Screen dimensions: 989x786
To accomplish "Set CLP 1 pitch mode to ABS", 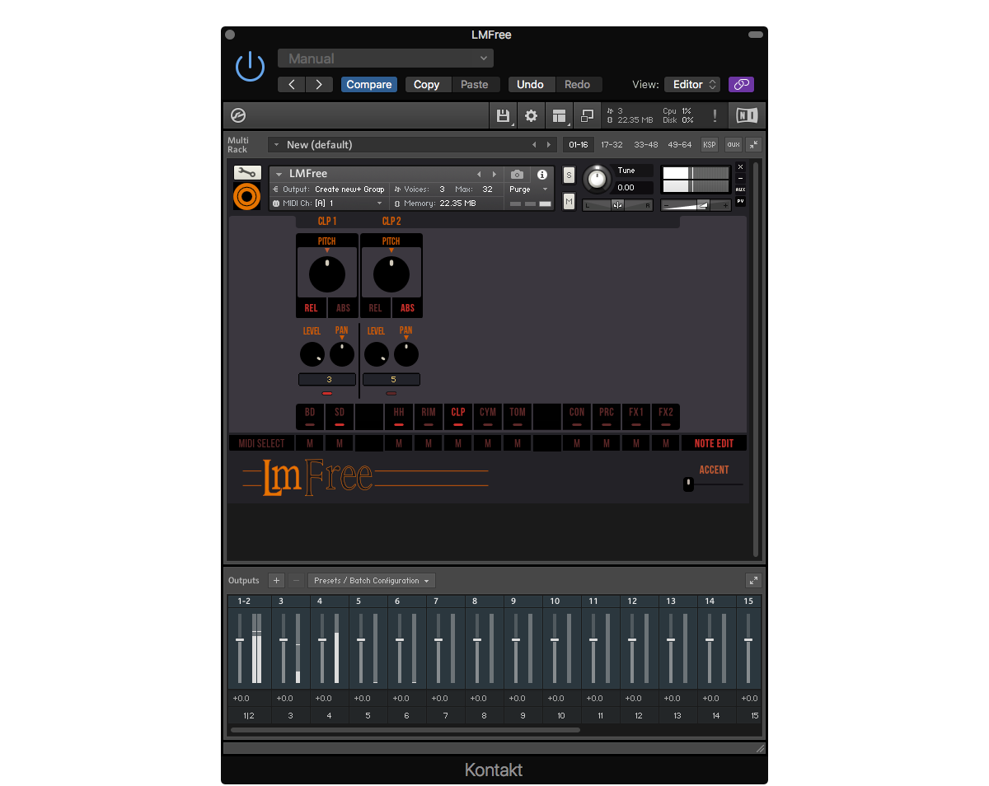I will tap(343, 308).
